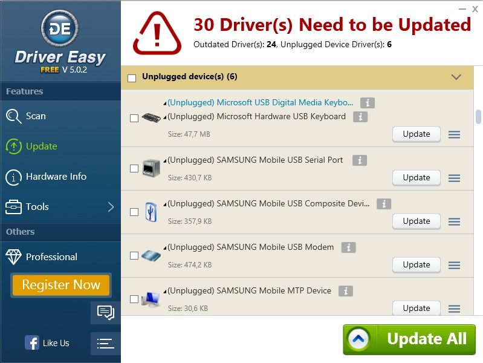Viewport: 483px width, 363px height.
Task: Click the Like Us link
Action: click(x=56, y=343)
